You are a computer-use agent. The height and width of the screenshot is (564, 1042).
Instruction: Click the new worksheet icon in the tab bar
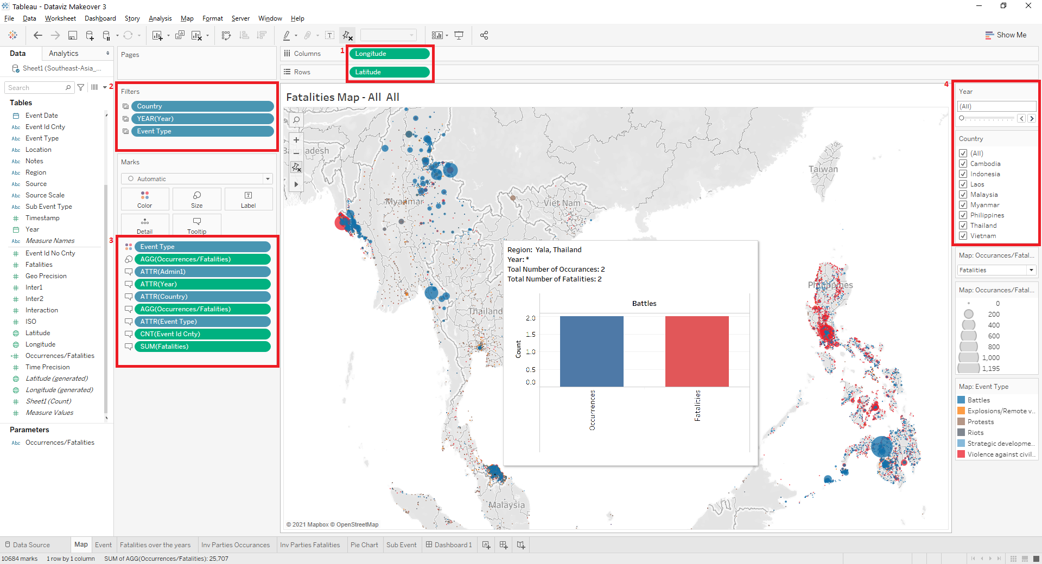coord(486,545)
